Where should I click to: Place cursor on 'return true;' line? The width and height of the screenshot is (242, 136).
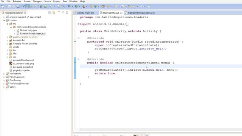106,73
